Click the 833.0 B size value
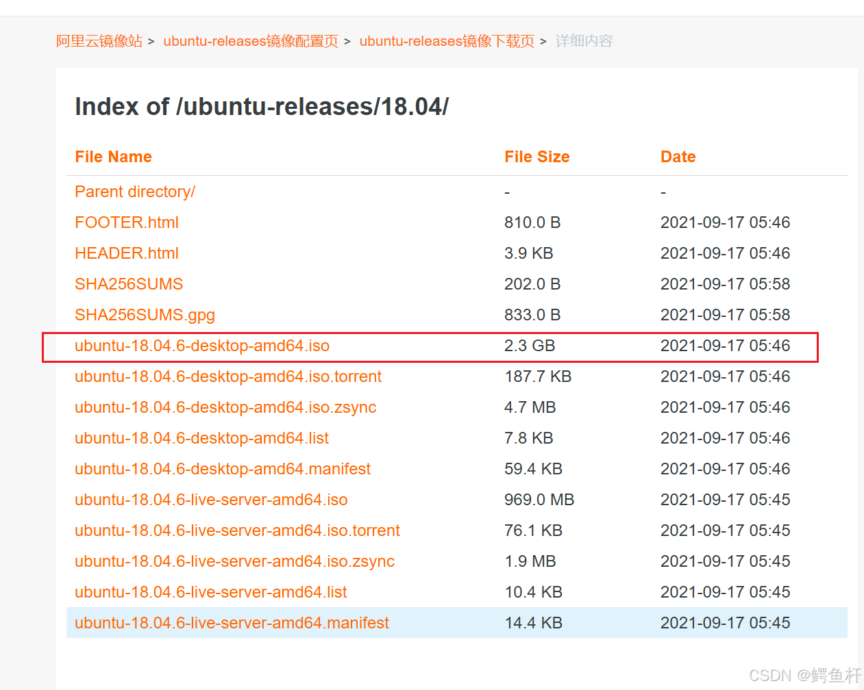Screen dimensions: 864x690 532,315
